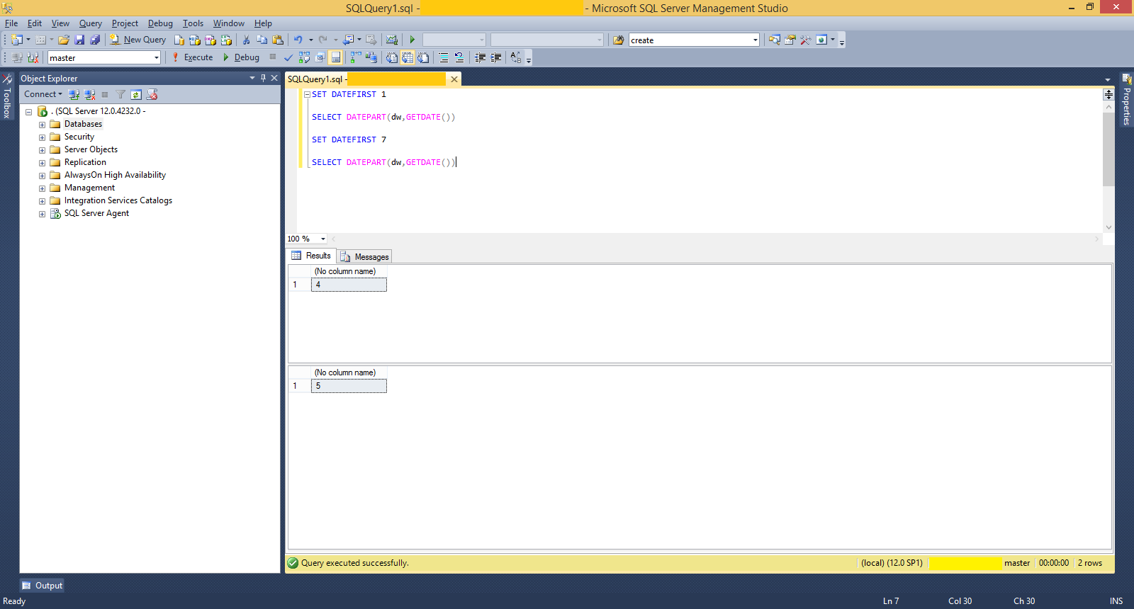Click the green Start debugging arrow

pyautogui.click(x=412, y=40)
